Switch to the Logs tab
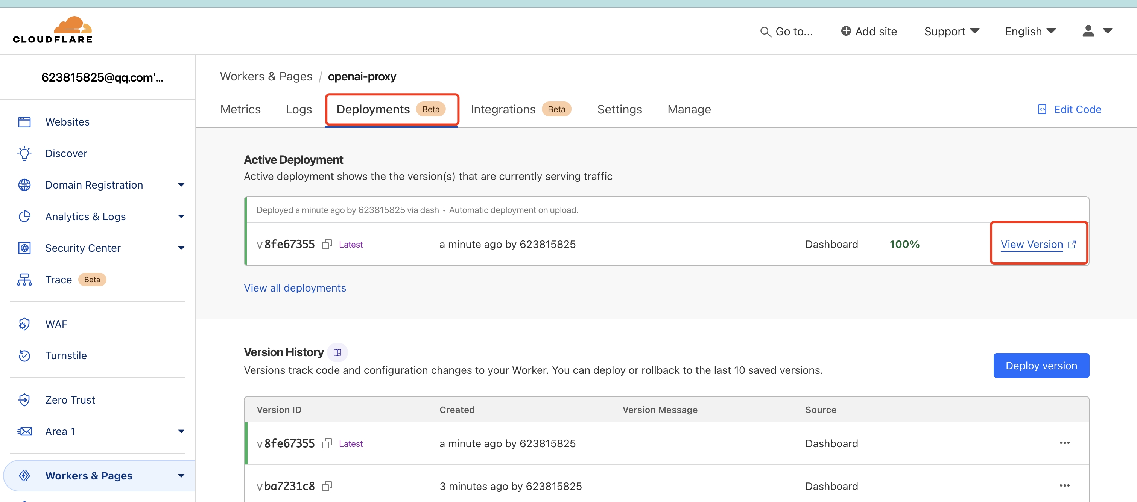This screenshot has height=502, width=1137. pos(299,109)
